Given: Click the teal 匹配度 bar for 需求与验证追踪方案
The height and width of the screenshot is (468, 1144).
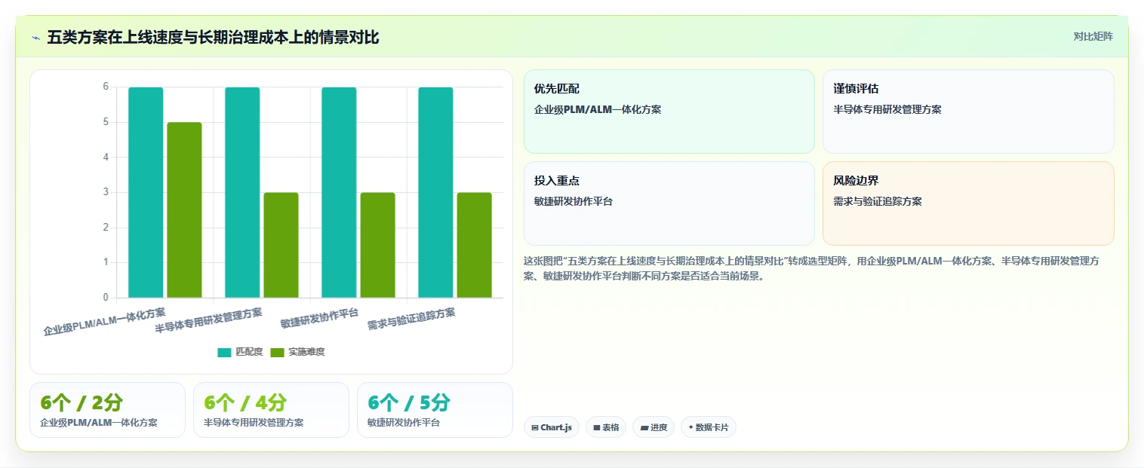Looking at the screenshot, I should tap(435, 192).
